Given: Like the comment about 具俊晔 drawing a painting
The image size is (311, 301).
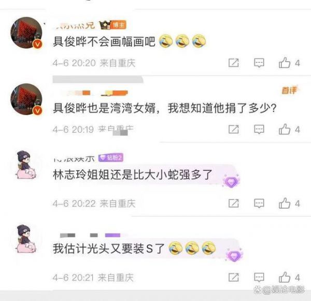Looking at the screenshot, I should pyautogui.click(x=285, y=63).
